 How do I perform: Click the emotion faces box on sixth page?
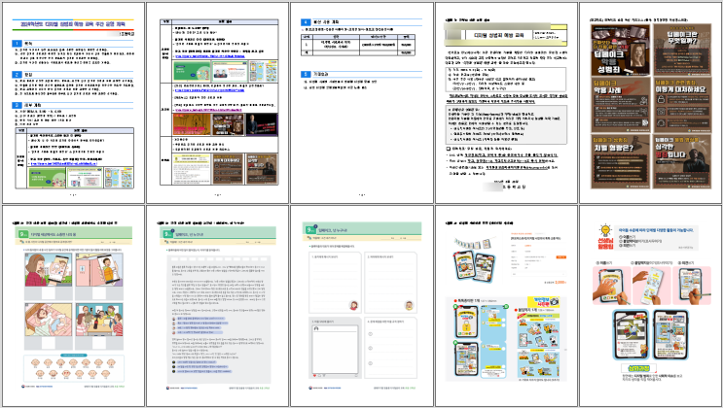tap(74, 367)
